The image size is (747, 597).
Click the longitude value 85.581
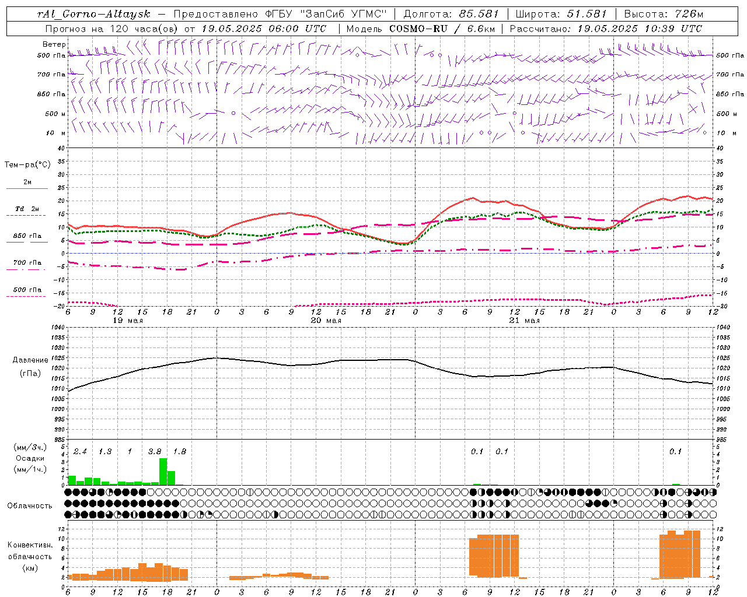(x=479, y=14)
